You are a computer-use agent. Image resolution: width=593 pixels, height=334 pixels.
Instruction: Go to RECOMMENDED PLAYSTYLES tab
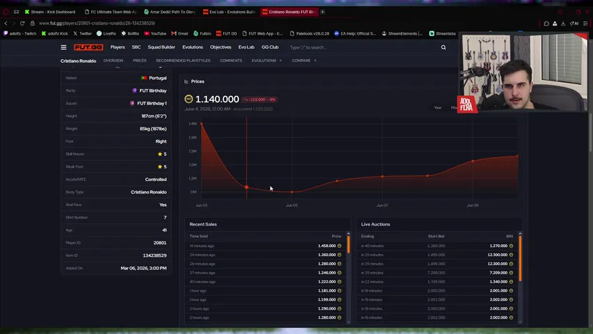(x=183, y=61)
